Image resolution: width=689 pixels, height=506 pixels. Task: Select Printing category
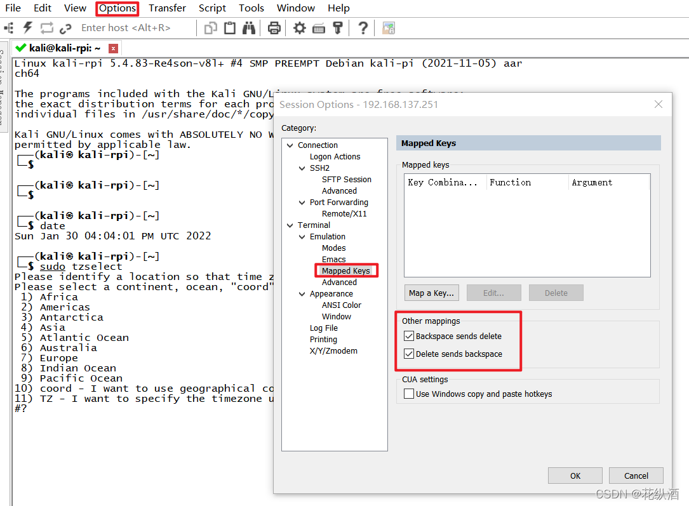click(x=323, y=340)
